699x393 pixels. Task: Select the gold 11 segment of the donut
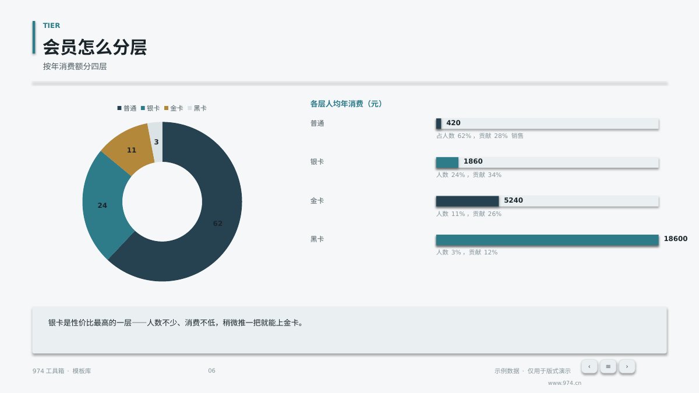tap(132, 150)
